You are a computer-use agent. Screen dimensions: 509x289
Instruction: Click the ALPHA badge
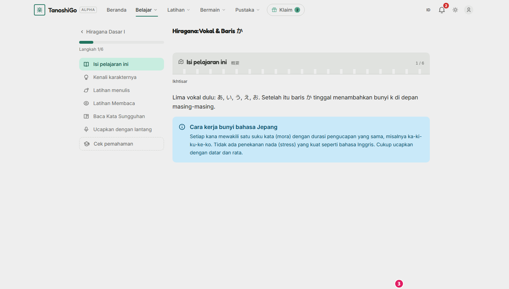pos(88,10)
